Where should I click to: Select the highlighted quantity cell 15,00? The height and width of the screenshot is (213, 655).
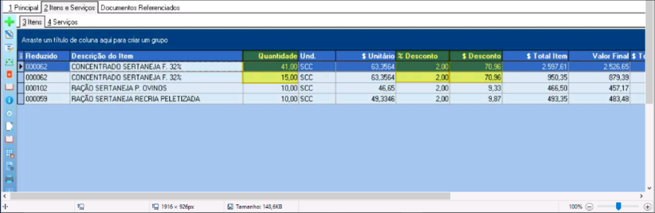(x=271, y=77)
